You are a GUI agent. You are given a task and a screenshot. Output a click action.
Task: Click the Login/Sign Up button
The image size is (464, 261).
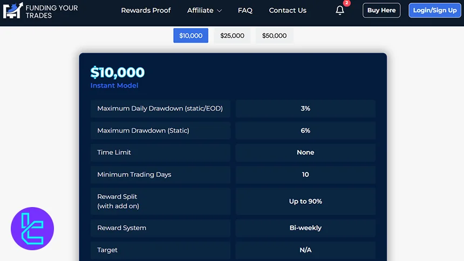pyautogui.click(x=435, y=10)
